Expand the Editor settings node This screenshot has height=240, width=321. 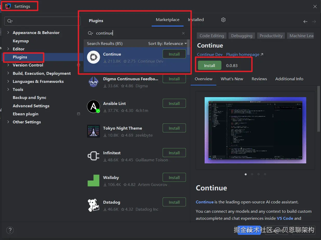tap(8, 49)
